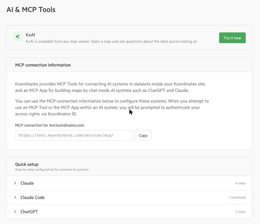
Task: Click the '1 command' label
Action: tap(238, 197)
